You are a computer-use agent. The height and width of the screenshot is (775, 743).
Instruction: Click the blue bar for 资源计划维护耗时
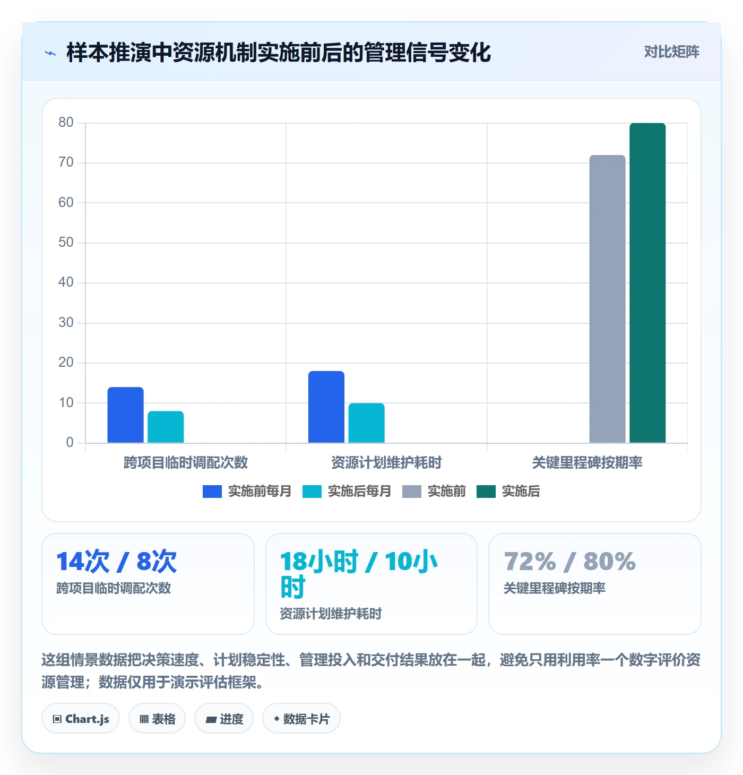tap(326, 407)
